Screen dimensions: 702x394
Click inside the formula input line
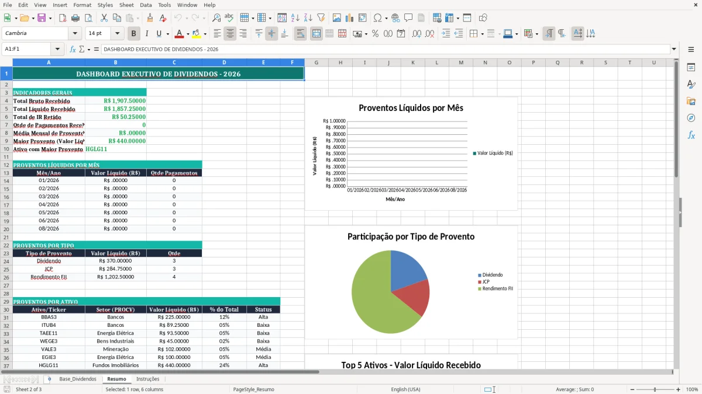click(385, 50)
